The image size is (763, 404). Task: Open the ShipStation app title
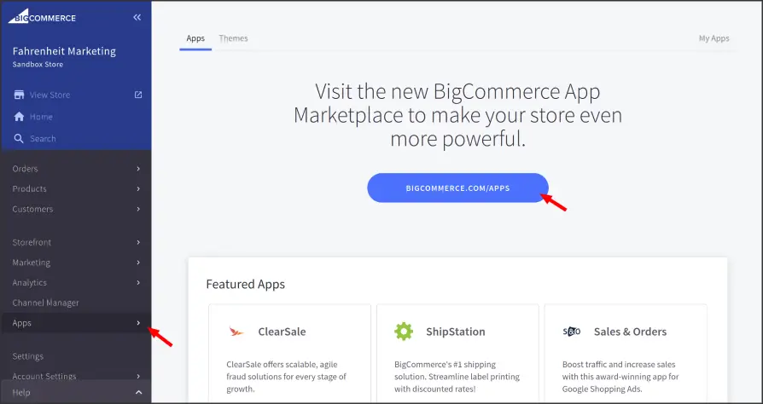pos(456,332)
